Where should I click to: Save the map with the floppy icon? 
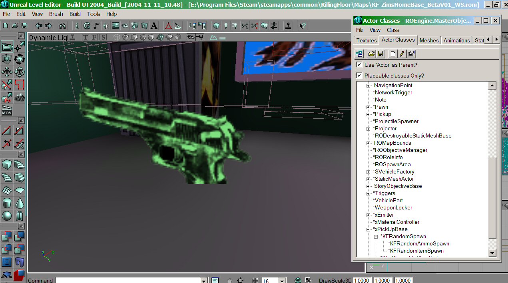24,26
